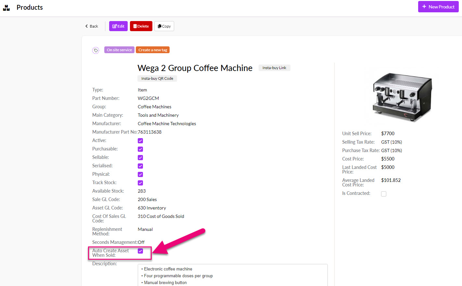This screenshot has height=286, width=462.
Task: Copy the product
Action: (164, 26)
